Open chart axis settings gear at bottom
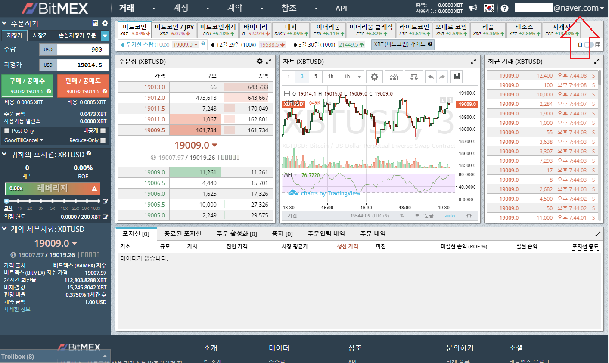 (x=469, y=216)
